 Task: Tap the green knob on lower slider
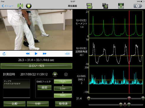coord(129,104)
